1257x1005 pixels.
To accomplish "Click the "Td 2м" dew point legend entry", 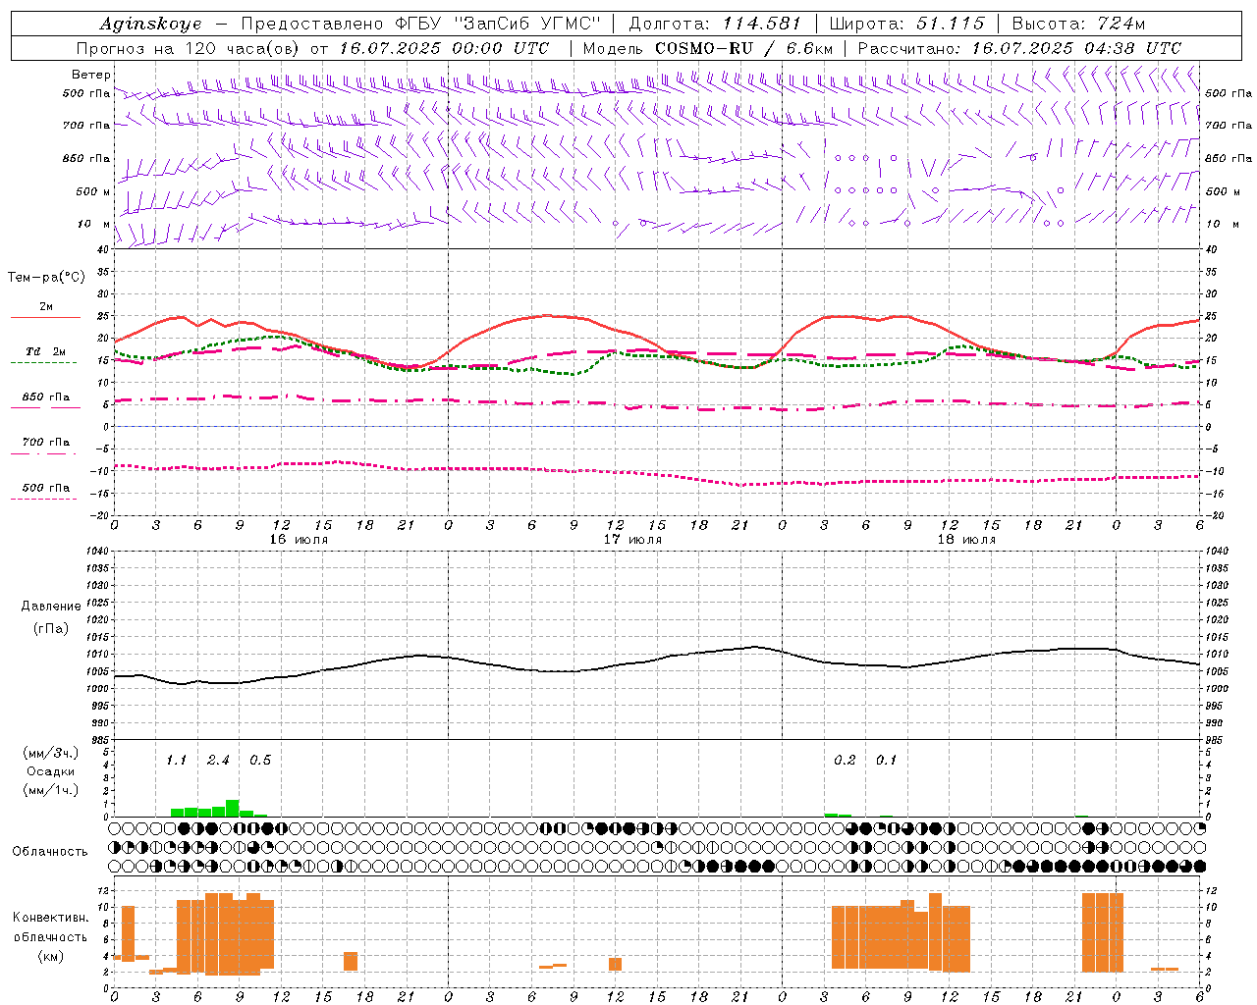I will (x=45, y=351).
